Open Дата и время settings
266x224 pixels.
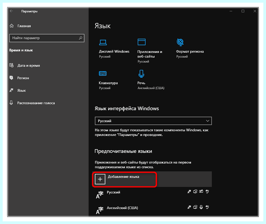point(28,65)
